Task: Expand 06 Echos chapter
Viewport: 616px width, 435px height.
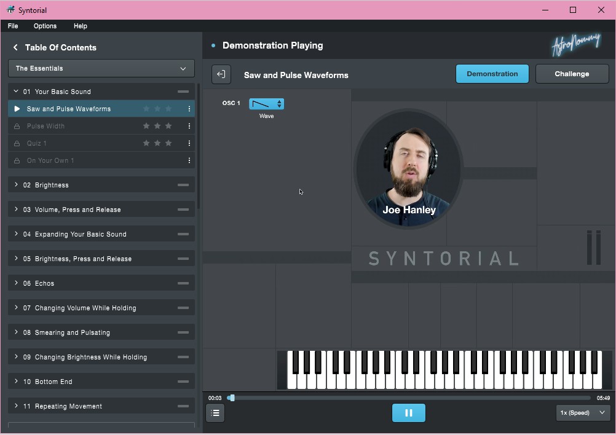Action: pos(101,283)
